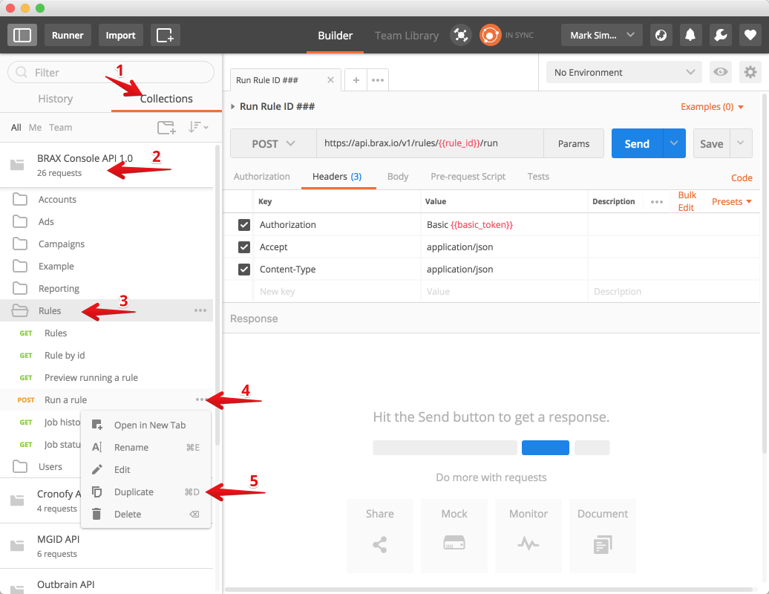769x594 pixels.
Task: Click the Import button
Action: [121, 36]
